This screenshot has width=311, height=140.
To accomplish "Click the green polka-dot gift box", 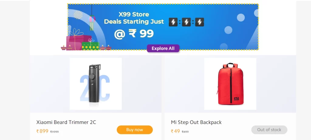I will [91, 46].
